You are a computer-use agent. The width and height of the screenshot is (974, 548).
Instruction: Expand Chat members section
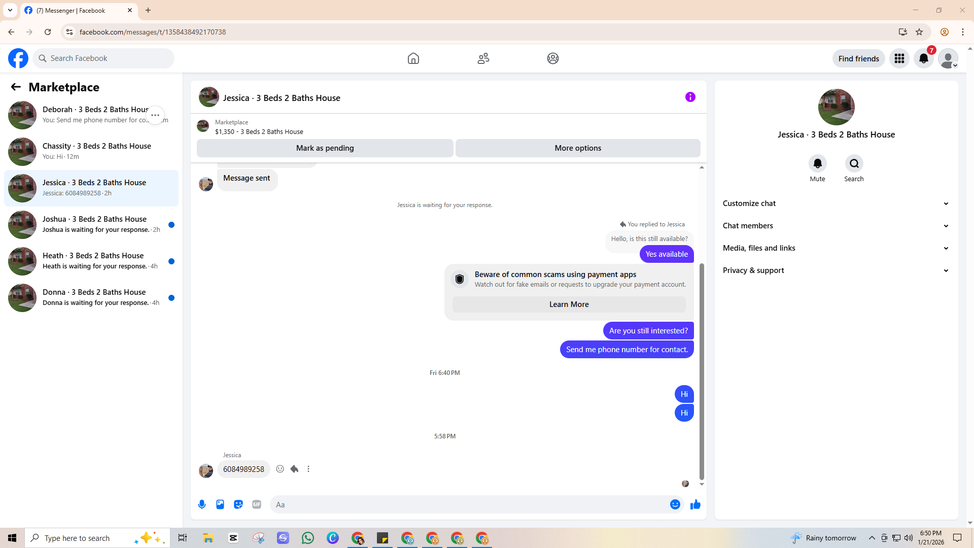836,226
